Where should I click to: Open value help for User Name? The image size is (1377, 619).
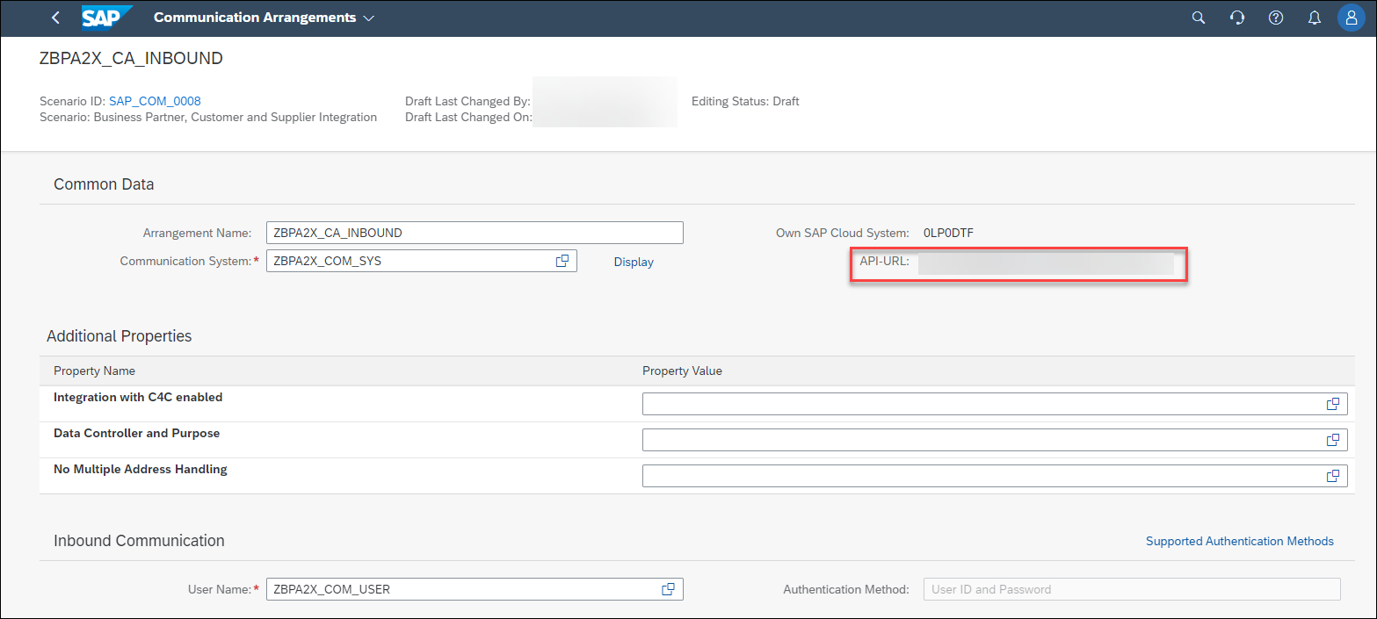(669, 589)
